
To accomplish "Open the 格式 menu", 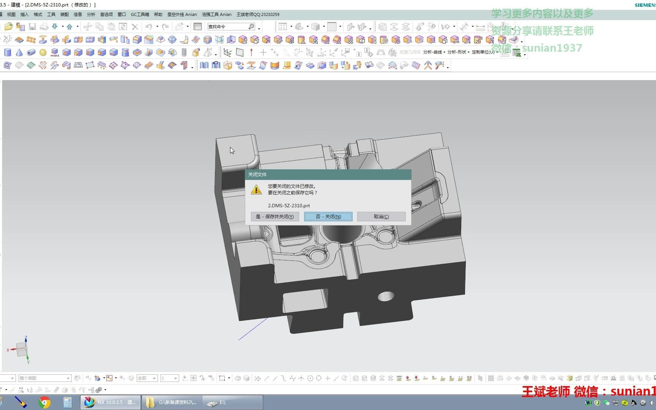I will click(x=38, y=14).
